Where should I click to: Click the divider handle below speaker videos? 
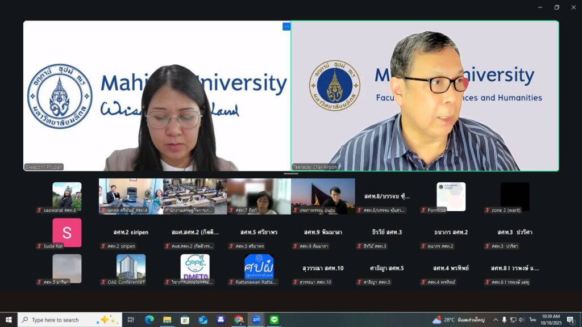tap(291, 174)
